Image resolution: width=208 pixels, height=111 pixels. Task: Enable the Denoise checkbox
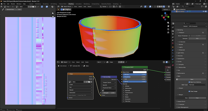(179, 42)
